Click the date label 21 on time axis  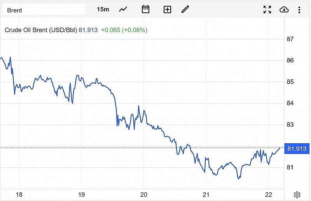pos(206,194)
